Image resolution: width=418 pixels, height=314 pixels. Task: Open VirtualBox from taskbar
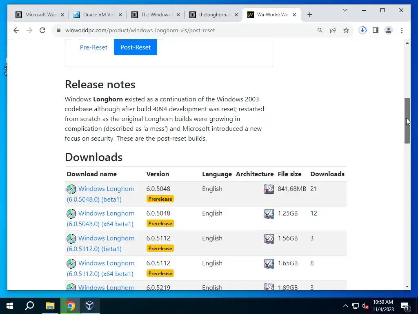point(89,306)
